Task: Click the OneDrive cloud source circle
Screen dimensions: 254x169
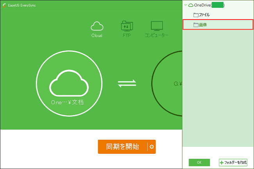Action: pos(69,84)
